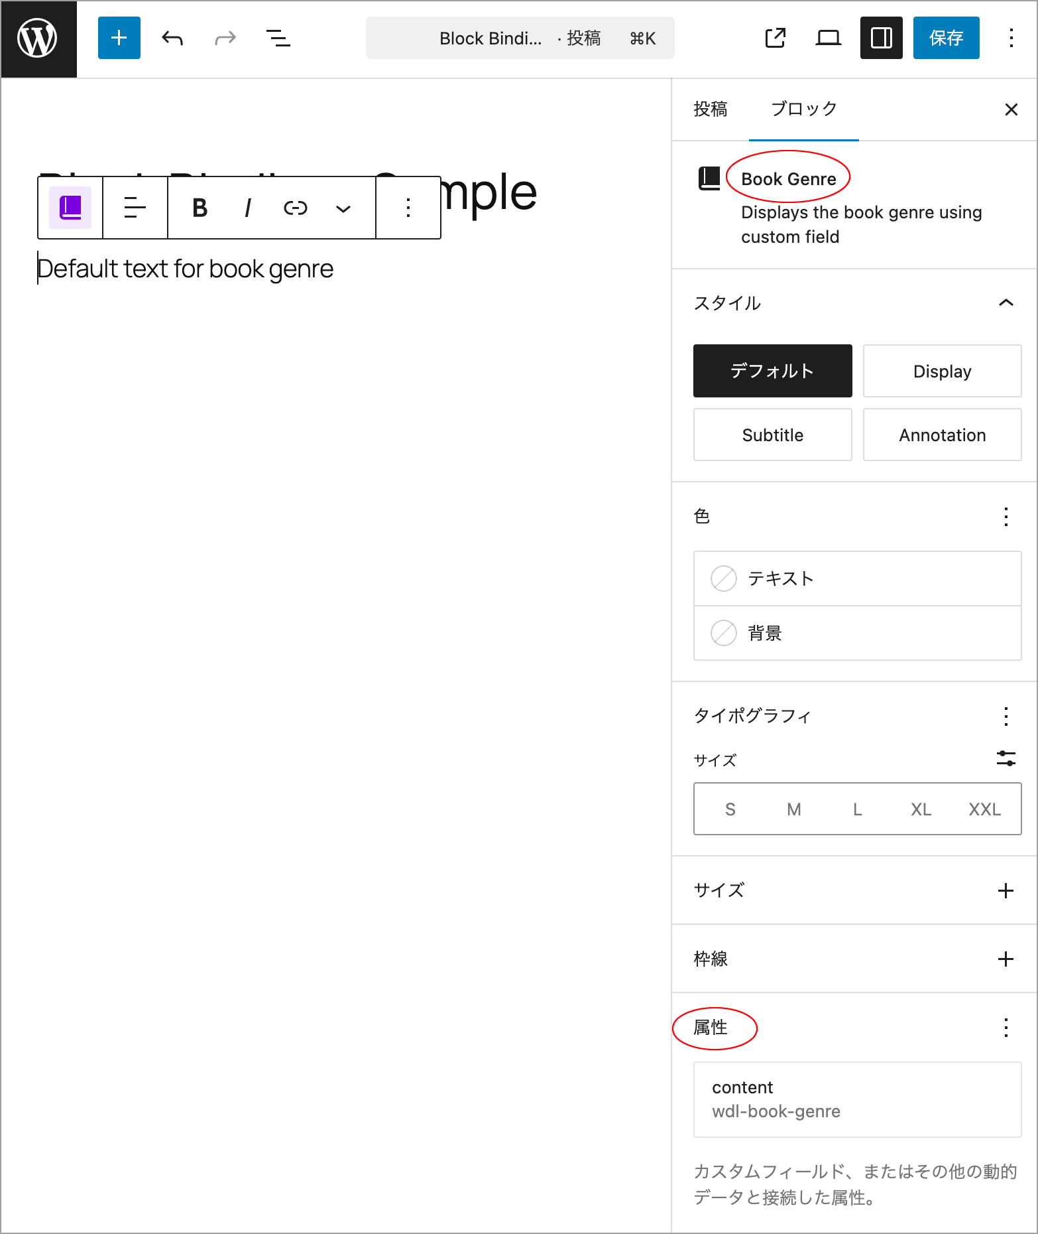Apply italic formatting in block toolbar

248,208
